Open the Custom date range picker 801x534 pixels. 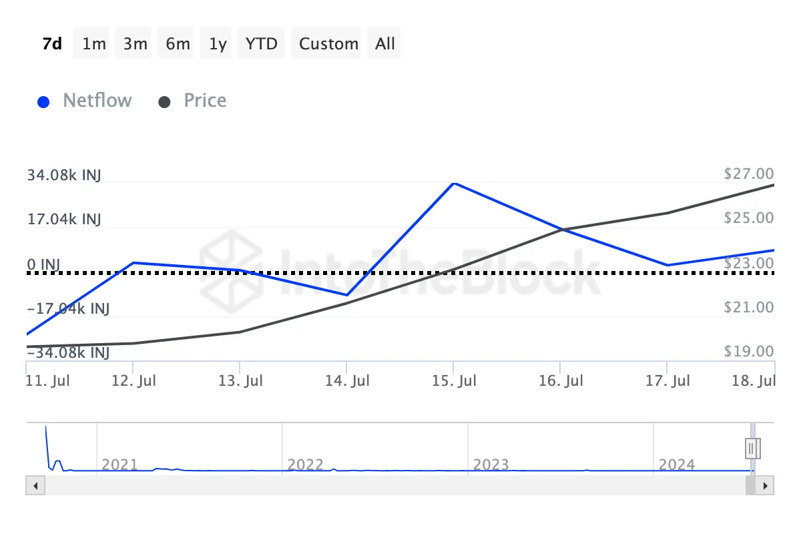click(x=328, y=44)
